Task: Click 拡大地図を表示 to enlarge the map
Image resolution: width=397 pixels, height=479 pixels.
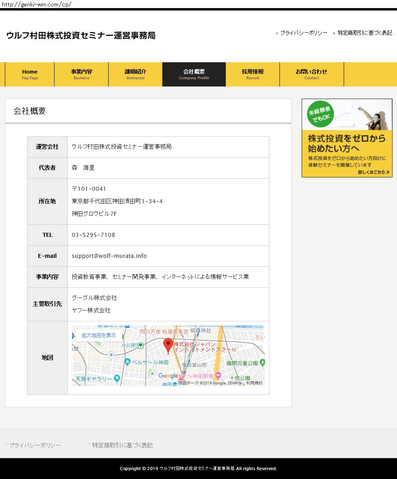Action: [x=99, y=335]
